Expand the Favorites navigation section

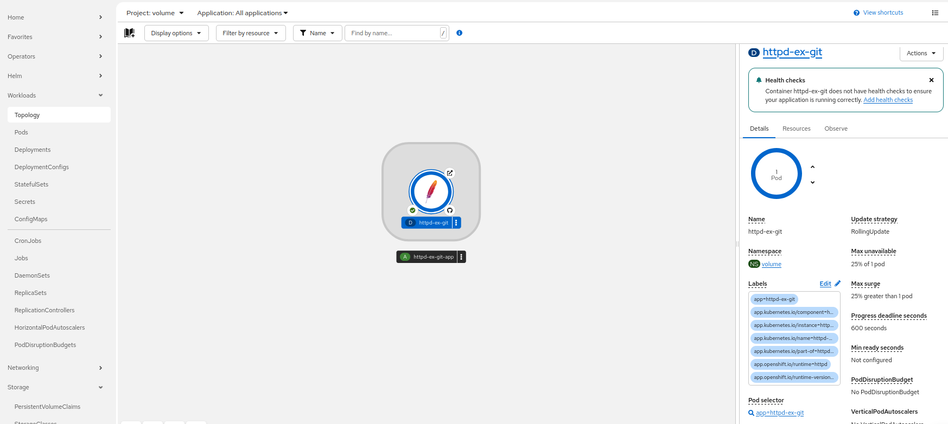tap(55, 37)
